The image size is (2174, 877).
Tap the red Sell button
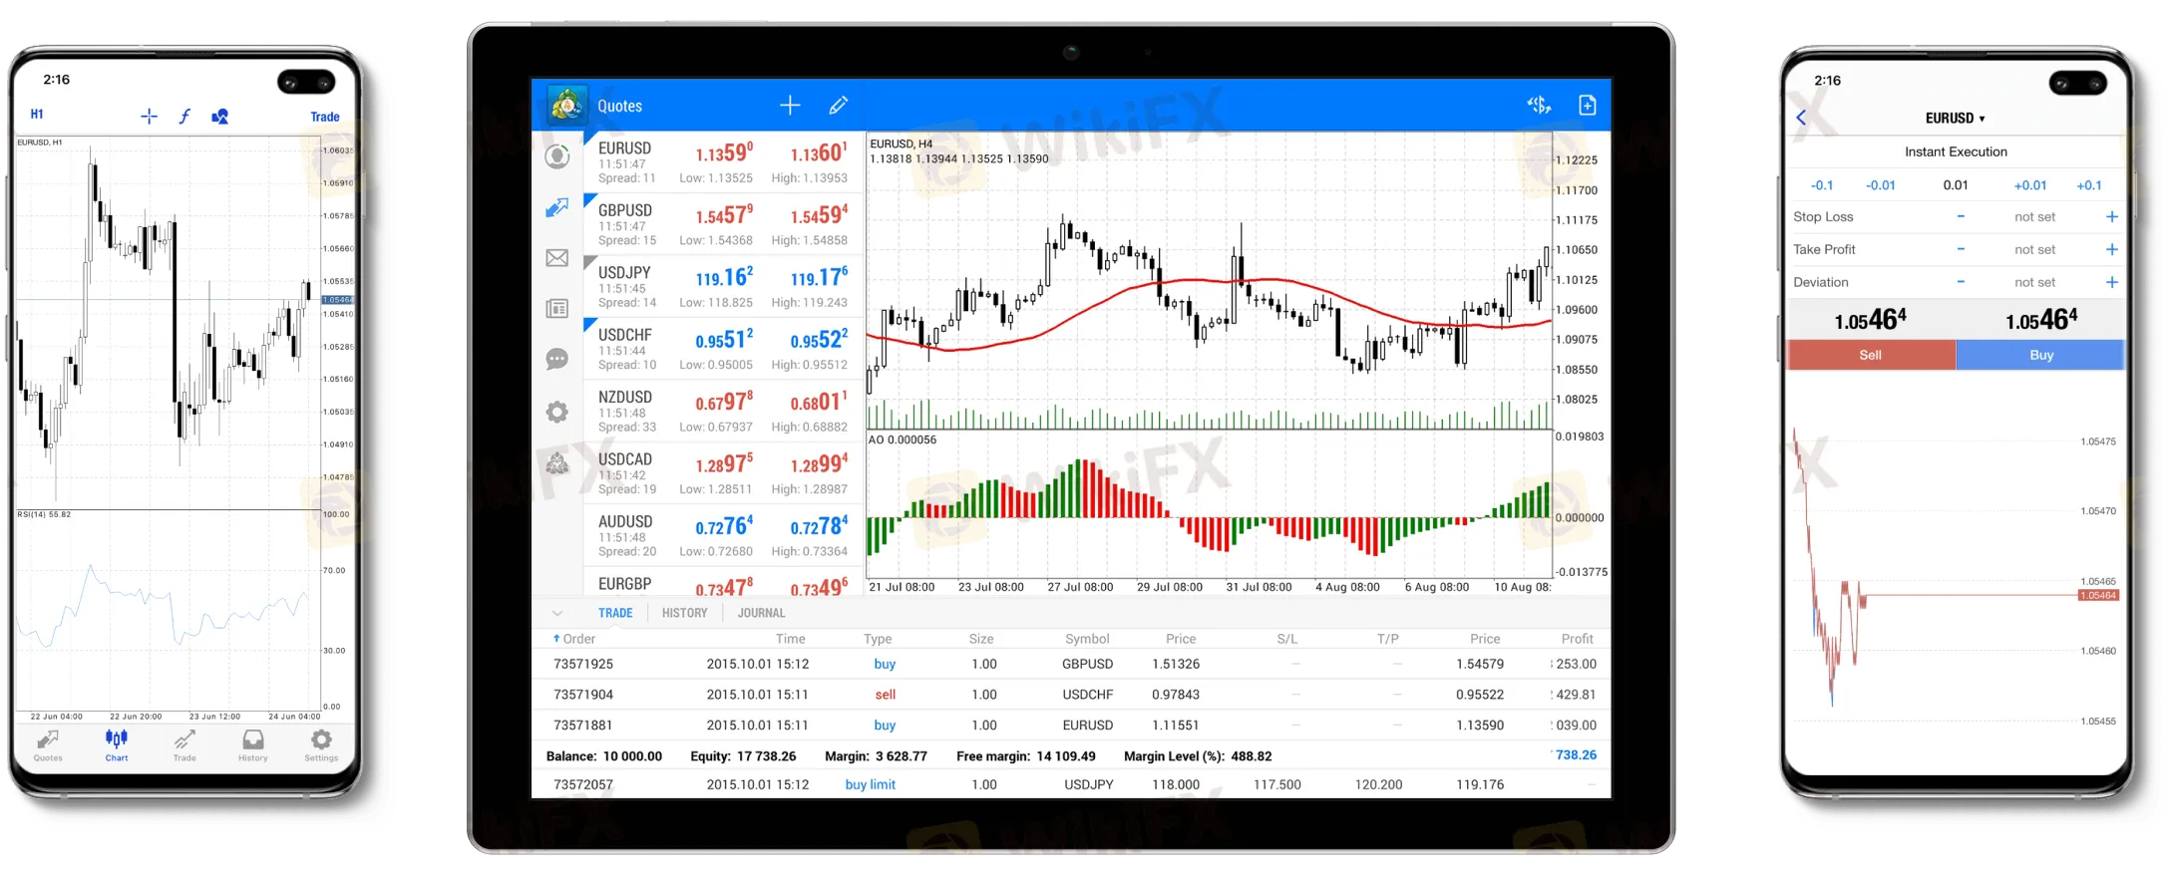1871,355
